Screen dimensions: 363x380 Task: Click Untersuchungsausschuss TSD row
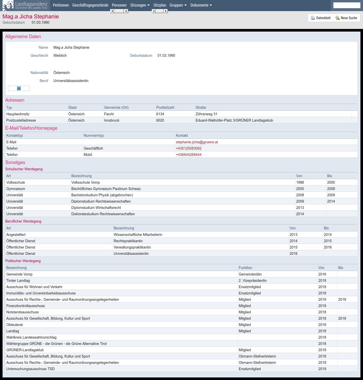[x=181, y=369]
